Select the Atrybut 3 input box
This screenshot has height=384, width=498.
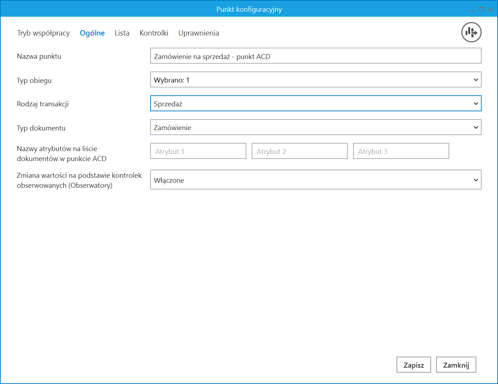coord(401,151)
